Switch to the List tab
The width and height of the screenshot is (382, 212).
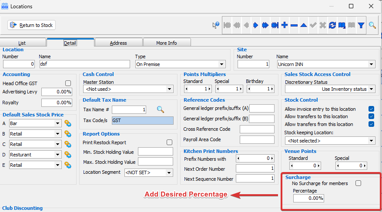click(x=22, y=43)
